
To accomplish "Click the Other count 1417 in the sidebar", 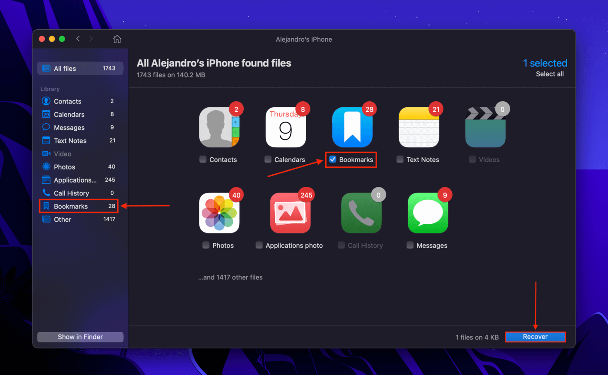I will point(109,219).
